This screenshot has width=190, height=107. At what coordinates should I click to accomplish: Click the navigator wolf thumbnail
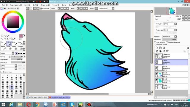pyautogui.click(x=172, y=11)
